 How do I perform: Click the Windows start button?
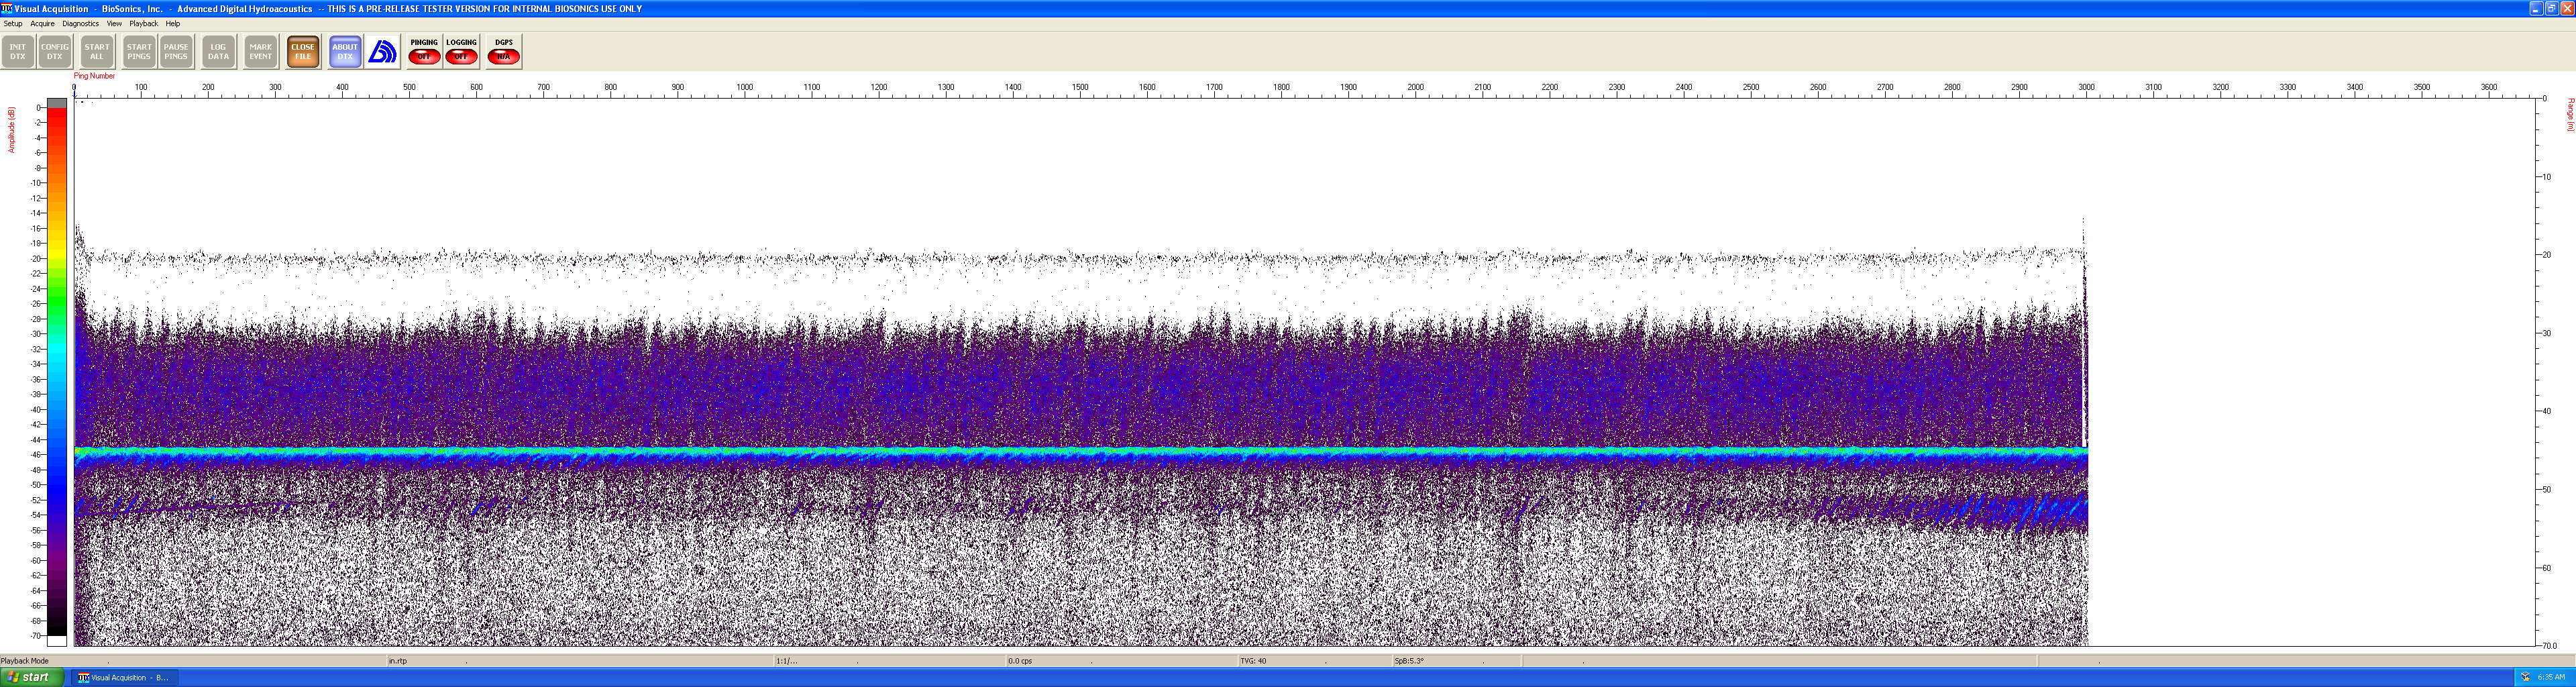pyautogui.click(x=32, y=677)
